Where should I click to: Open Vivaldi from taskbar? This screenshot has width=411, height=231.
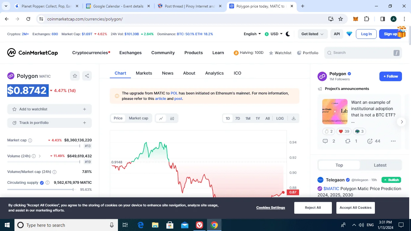pyautogui.click(x=199, y=225)
